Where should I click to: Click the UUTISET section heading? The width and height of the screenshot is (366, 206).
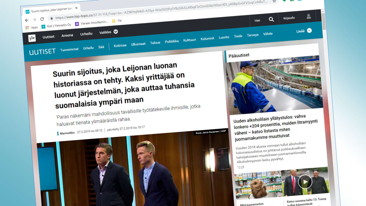(x=42, y=52)
